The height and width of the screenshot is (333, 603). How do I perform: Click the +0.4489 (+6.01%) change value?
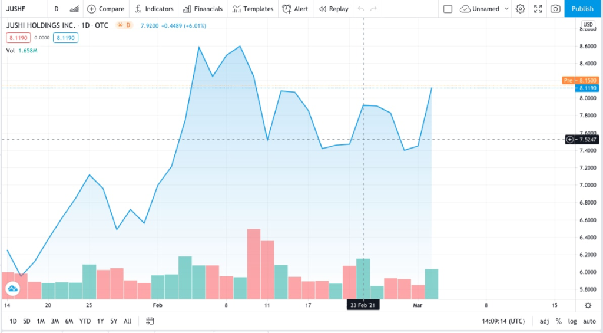pos(184,26)
